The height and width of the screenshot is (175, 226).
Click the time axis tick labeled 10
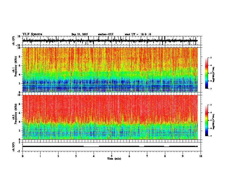click(201, 156)
